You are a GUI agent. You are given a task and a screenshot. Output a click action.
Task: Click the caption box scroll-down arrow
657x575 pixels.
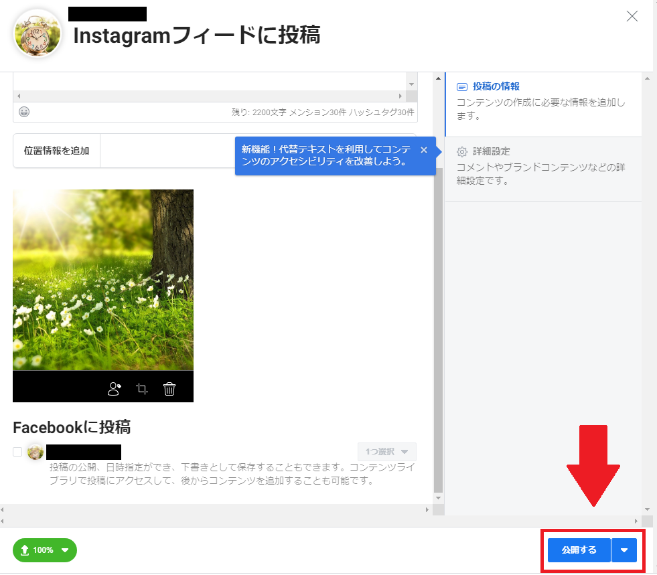(411, 84)
